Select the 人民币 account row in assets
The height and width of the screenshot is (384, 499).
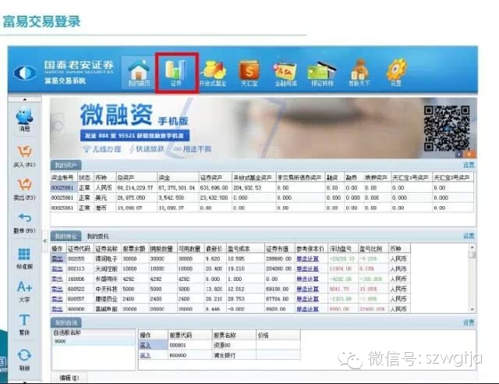point(262,187)
